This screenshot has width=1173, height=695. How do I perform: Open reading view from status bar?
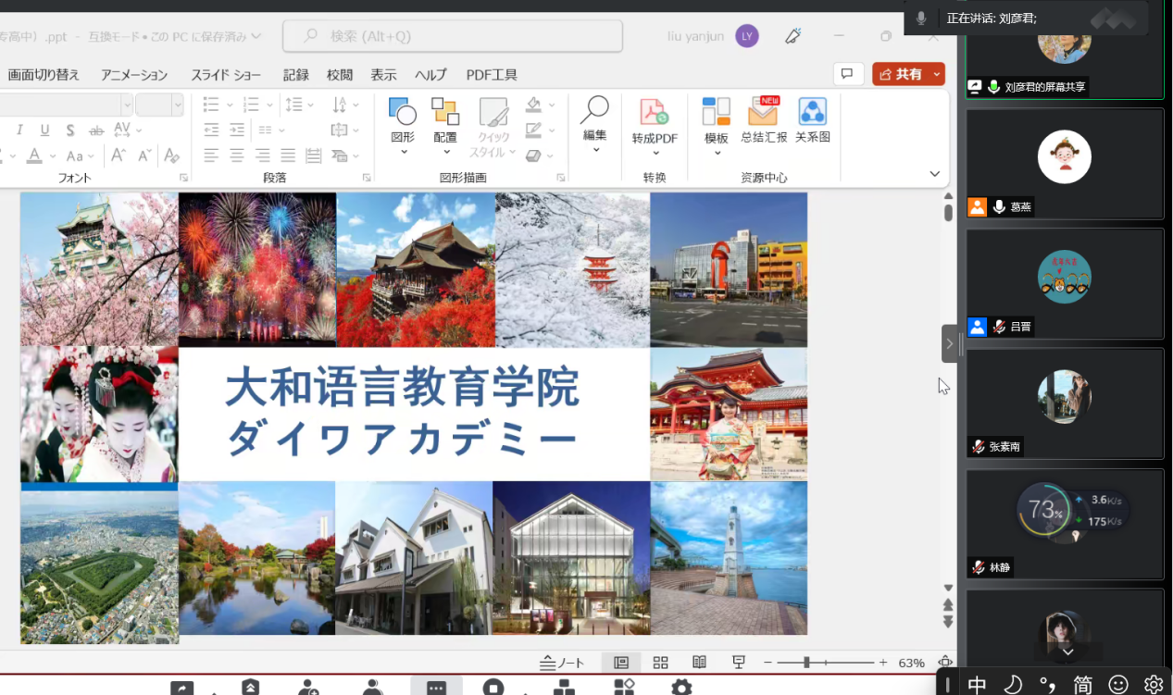click(x=700, y=663)
